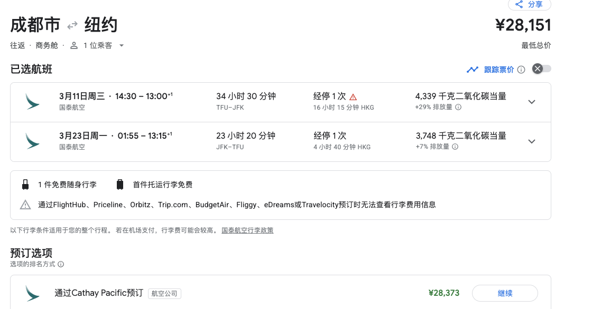Screen dimensions: 592x309
Task: Click the 跟踪票价 label text
Action: coord(498,70)
